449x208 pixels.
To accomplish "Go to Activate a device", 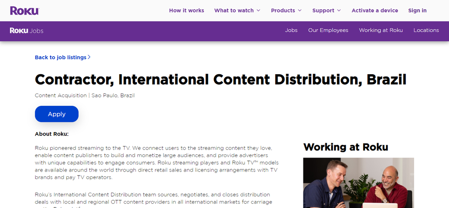I will [x=374, y=11].
